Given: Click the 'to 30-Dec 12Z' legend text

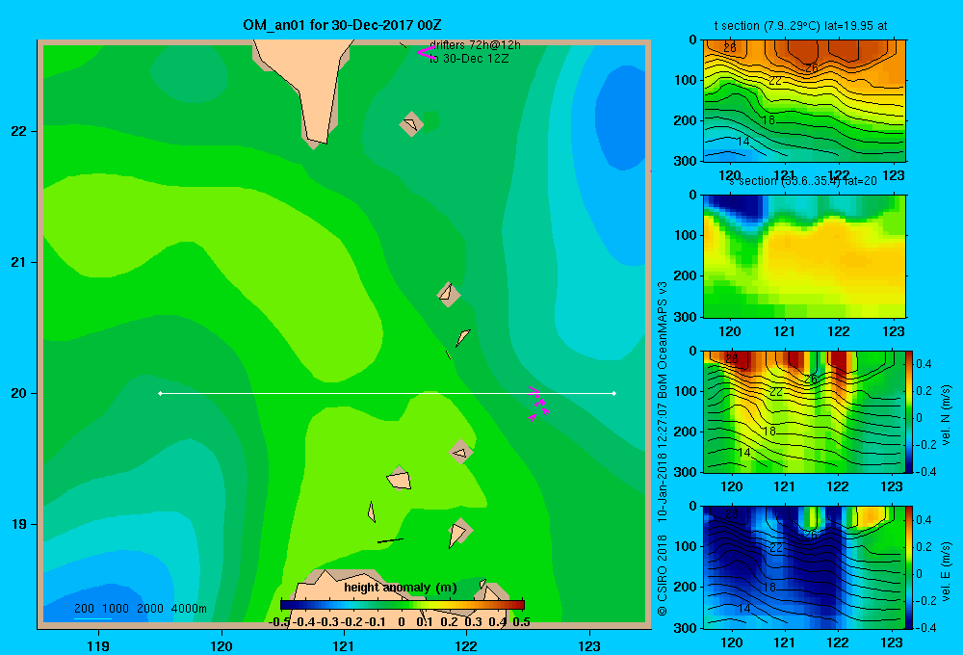Looking at the screenshot, I should pos(469,59).
